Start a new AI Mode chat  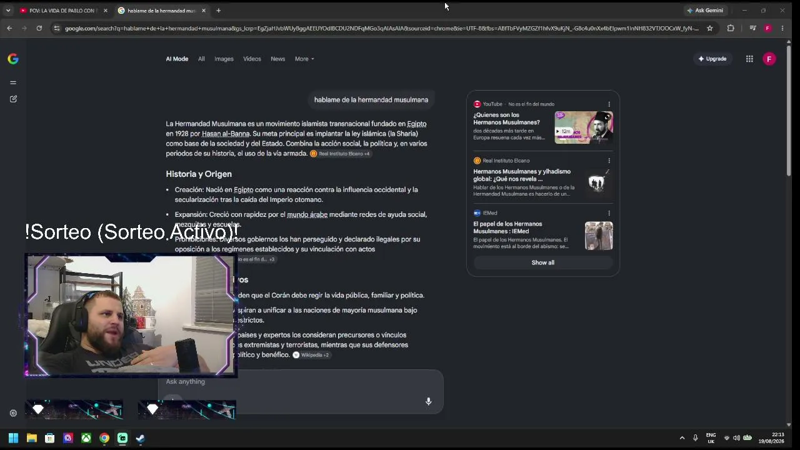click(13, 99)
